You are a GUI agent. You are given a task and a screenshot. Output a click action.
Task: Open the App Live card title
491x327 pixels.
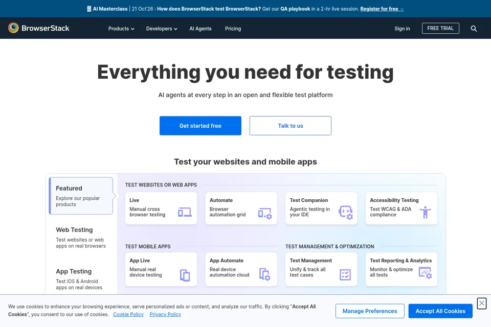pyautogui.click(x=140, y=261)
